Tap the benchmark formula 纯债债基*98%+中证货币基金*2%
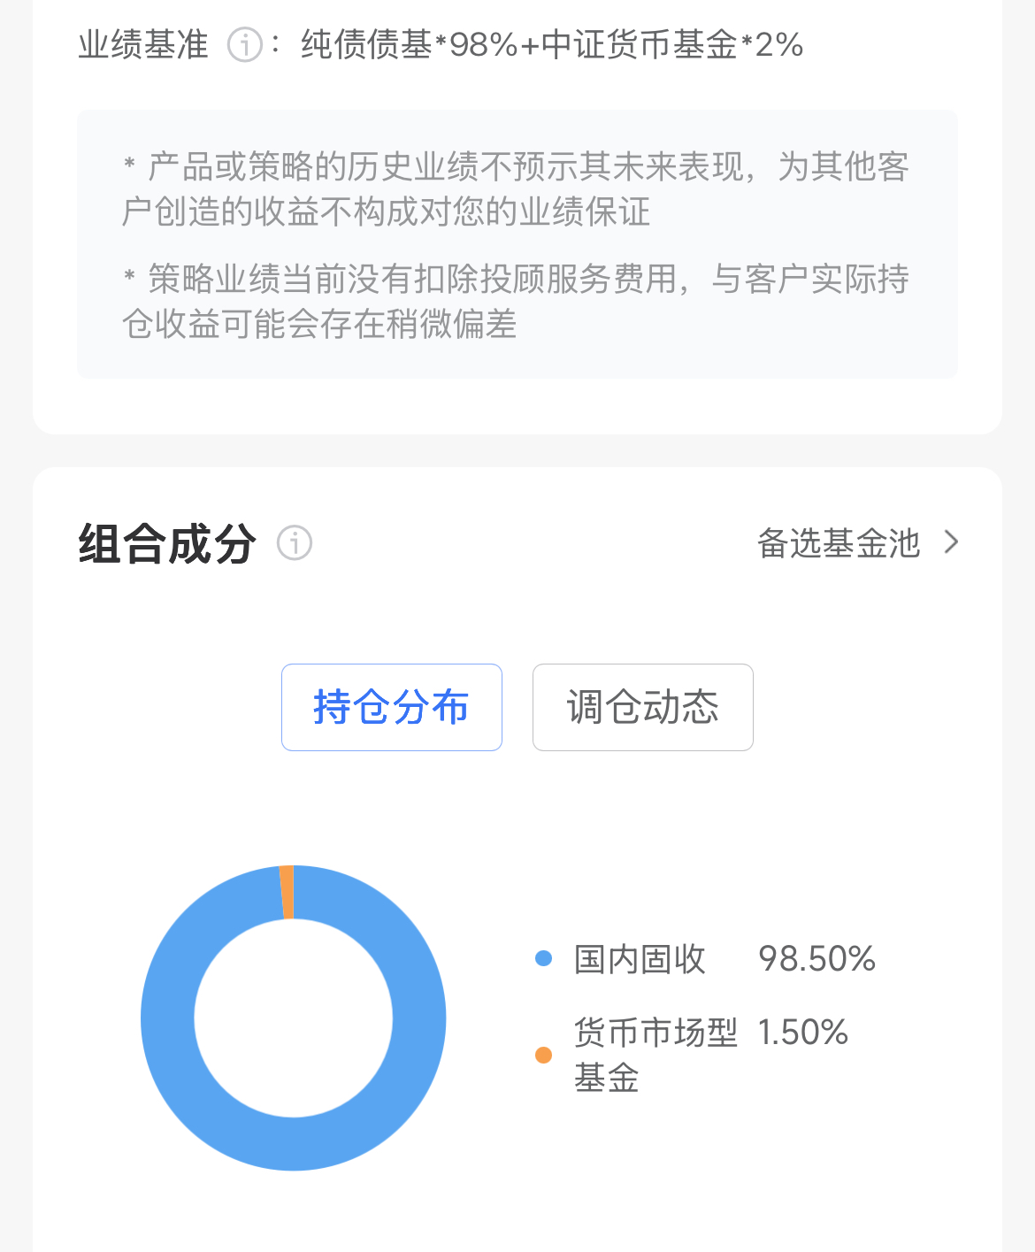Screen dimensions: 1035x1252 551,44
